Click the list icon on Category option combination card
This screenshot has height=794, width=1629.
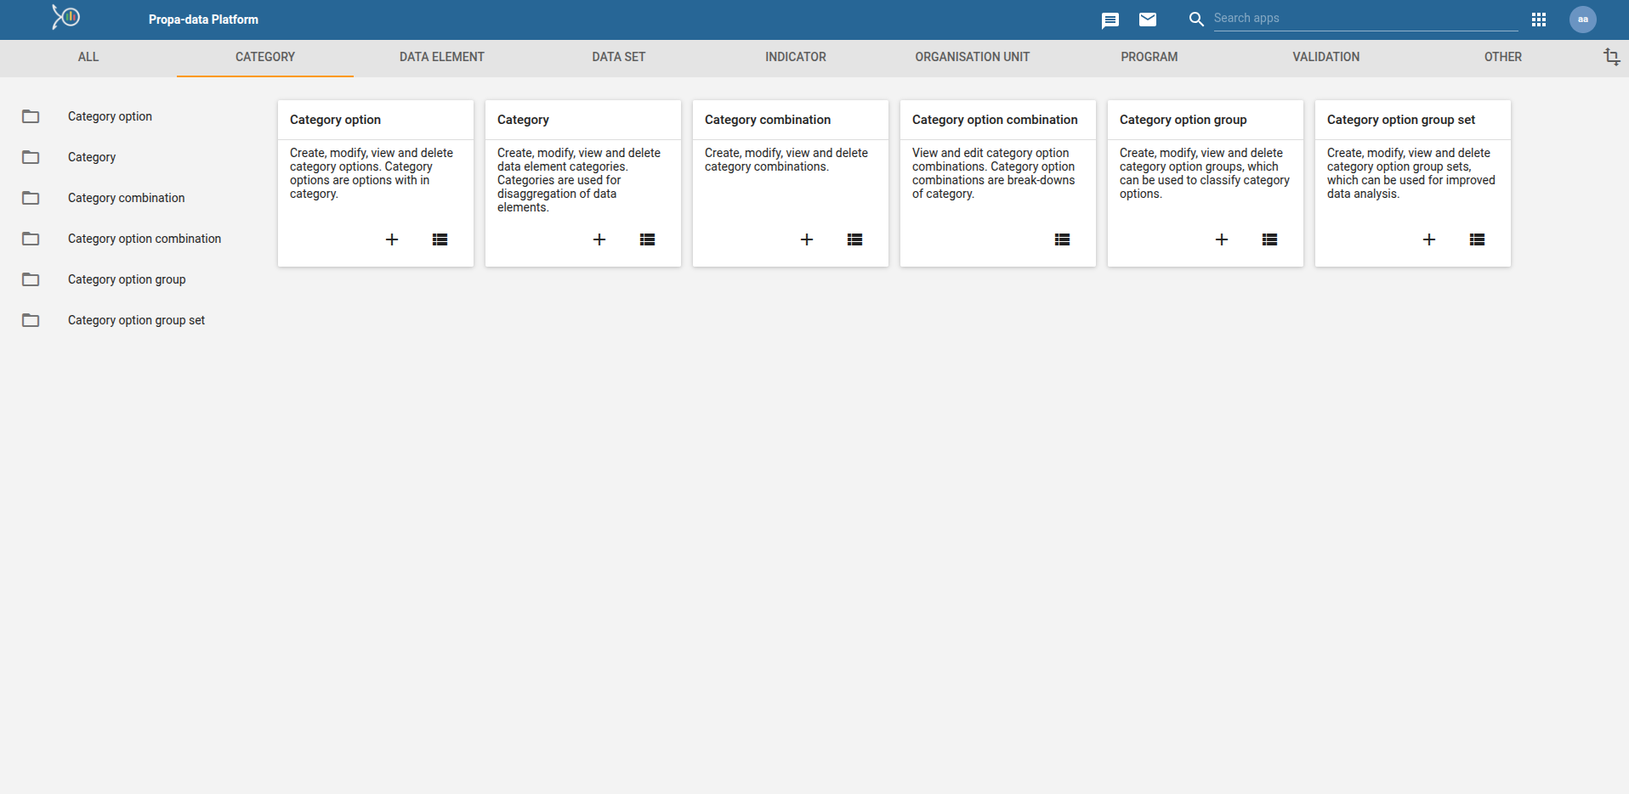pyautogui.click(x=1062, y=239)
